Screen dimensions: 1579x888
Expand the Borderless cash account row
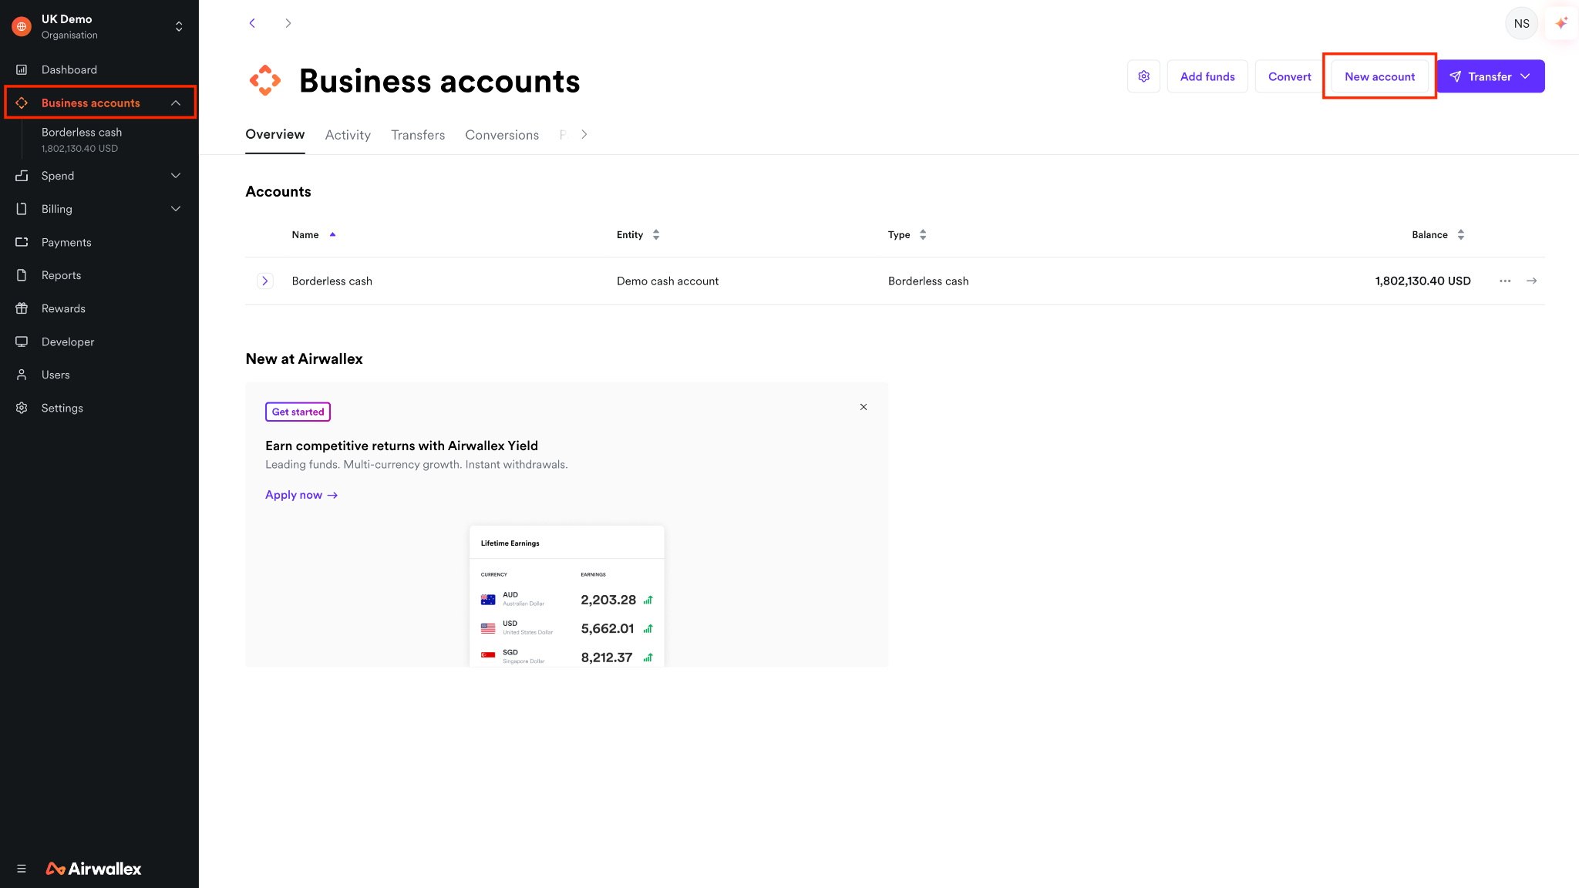[x=264, y=281]
